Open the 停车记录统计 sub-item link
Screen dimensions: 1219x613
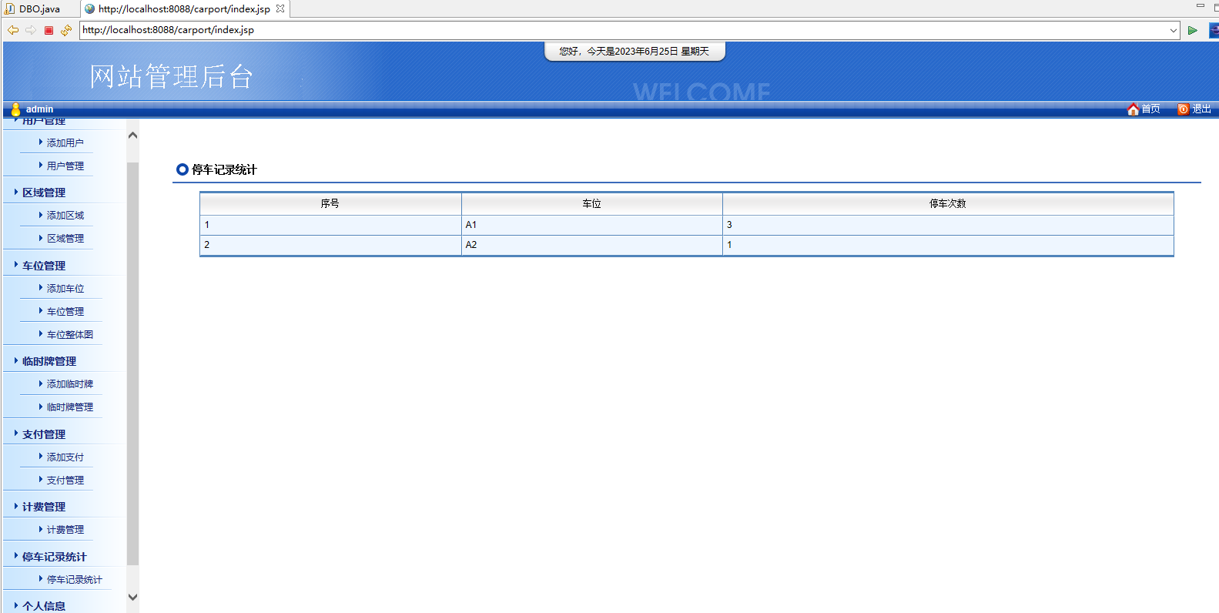click(75, 580)
